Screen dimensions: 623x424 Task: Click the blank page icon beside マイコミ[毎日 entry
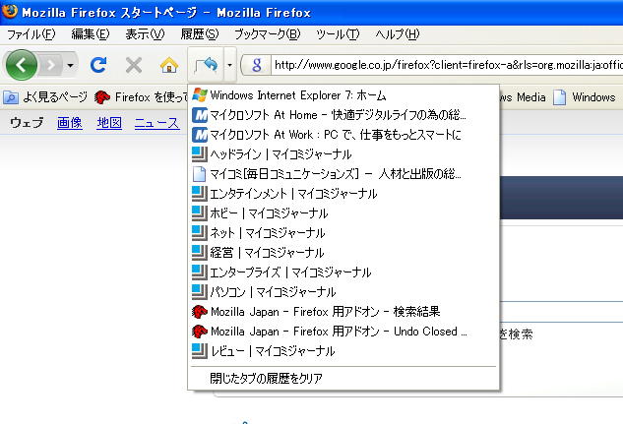point(200,174)
